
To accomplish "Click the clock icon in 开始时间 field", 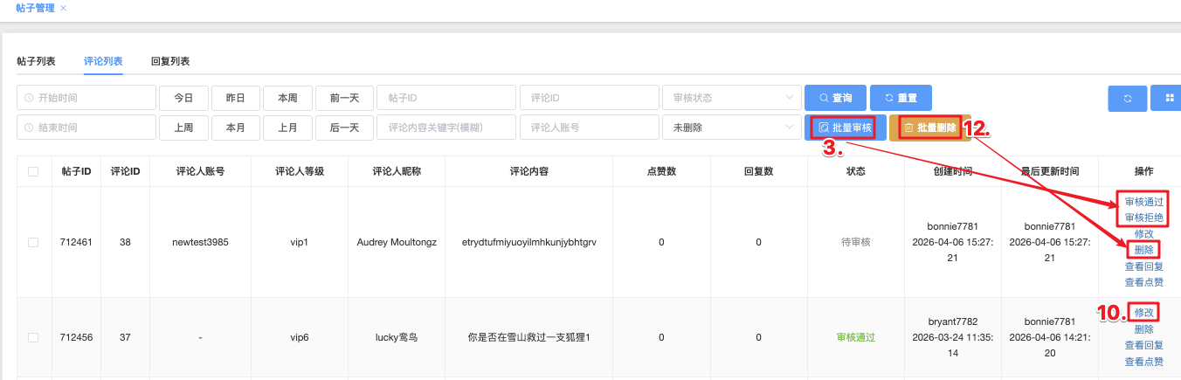I will [29, 98].
